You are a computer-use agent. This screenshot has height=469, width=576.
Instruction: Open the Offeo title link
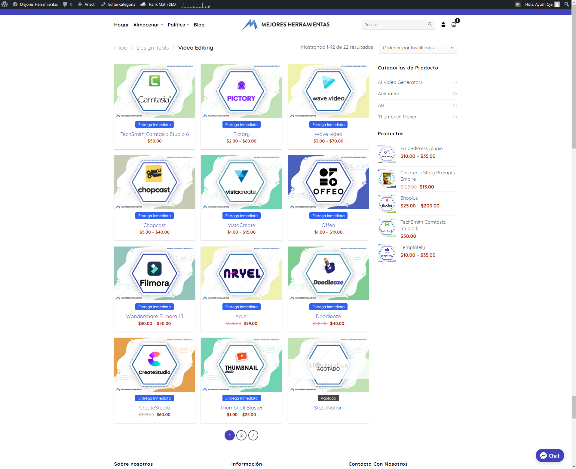(328, 225)
